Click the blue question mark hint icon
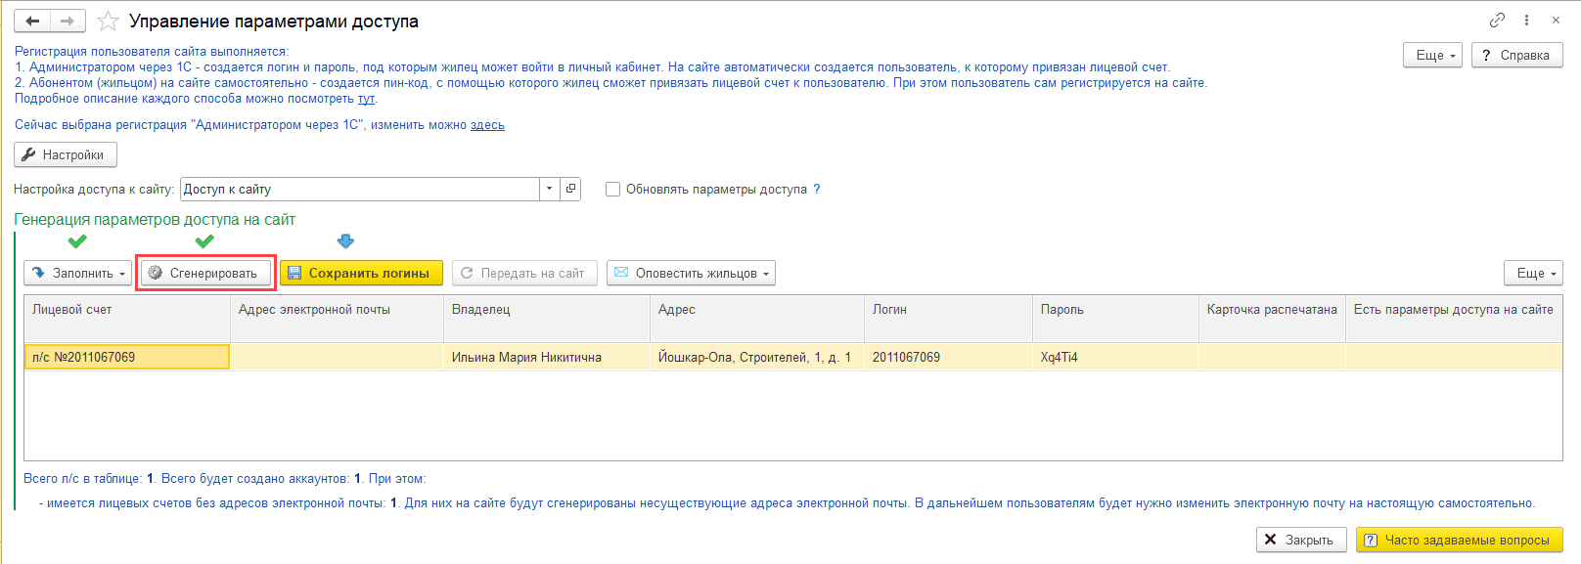Image resolution: width=1581 pixels, height=564 pixels. point(817,190)
